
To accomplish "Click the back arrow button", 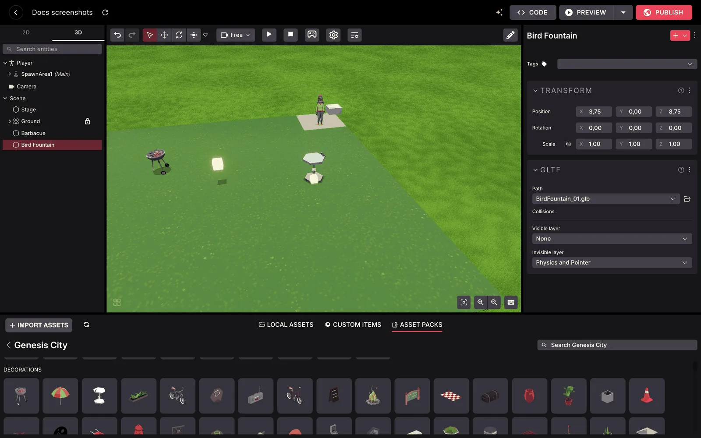I will click(x=16, y=12).
